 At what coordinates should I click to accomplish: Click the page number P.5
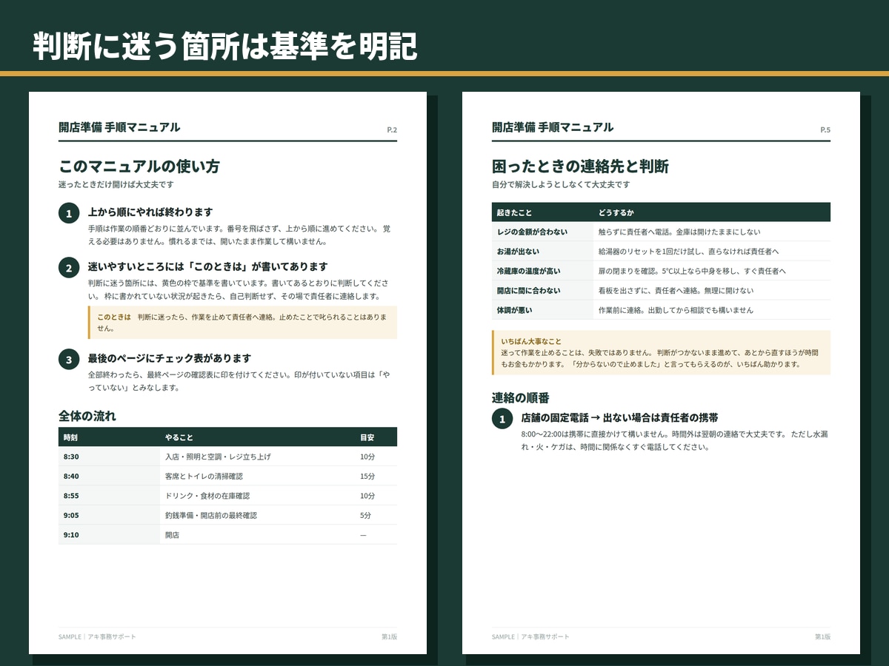click(x=825, y=130)
